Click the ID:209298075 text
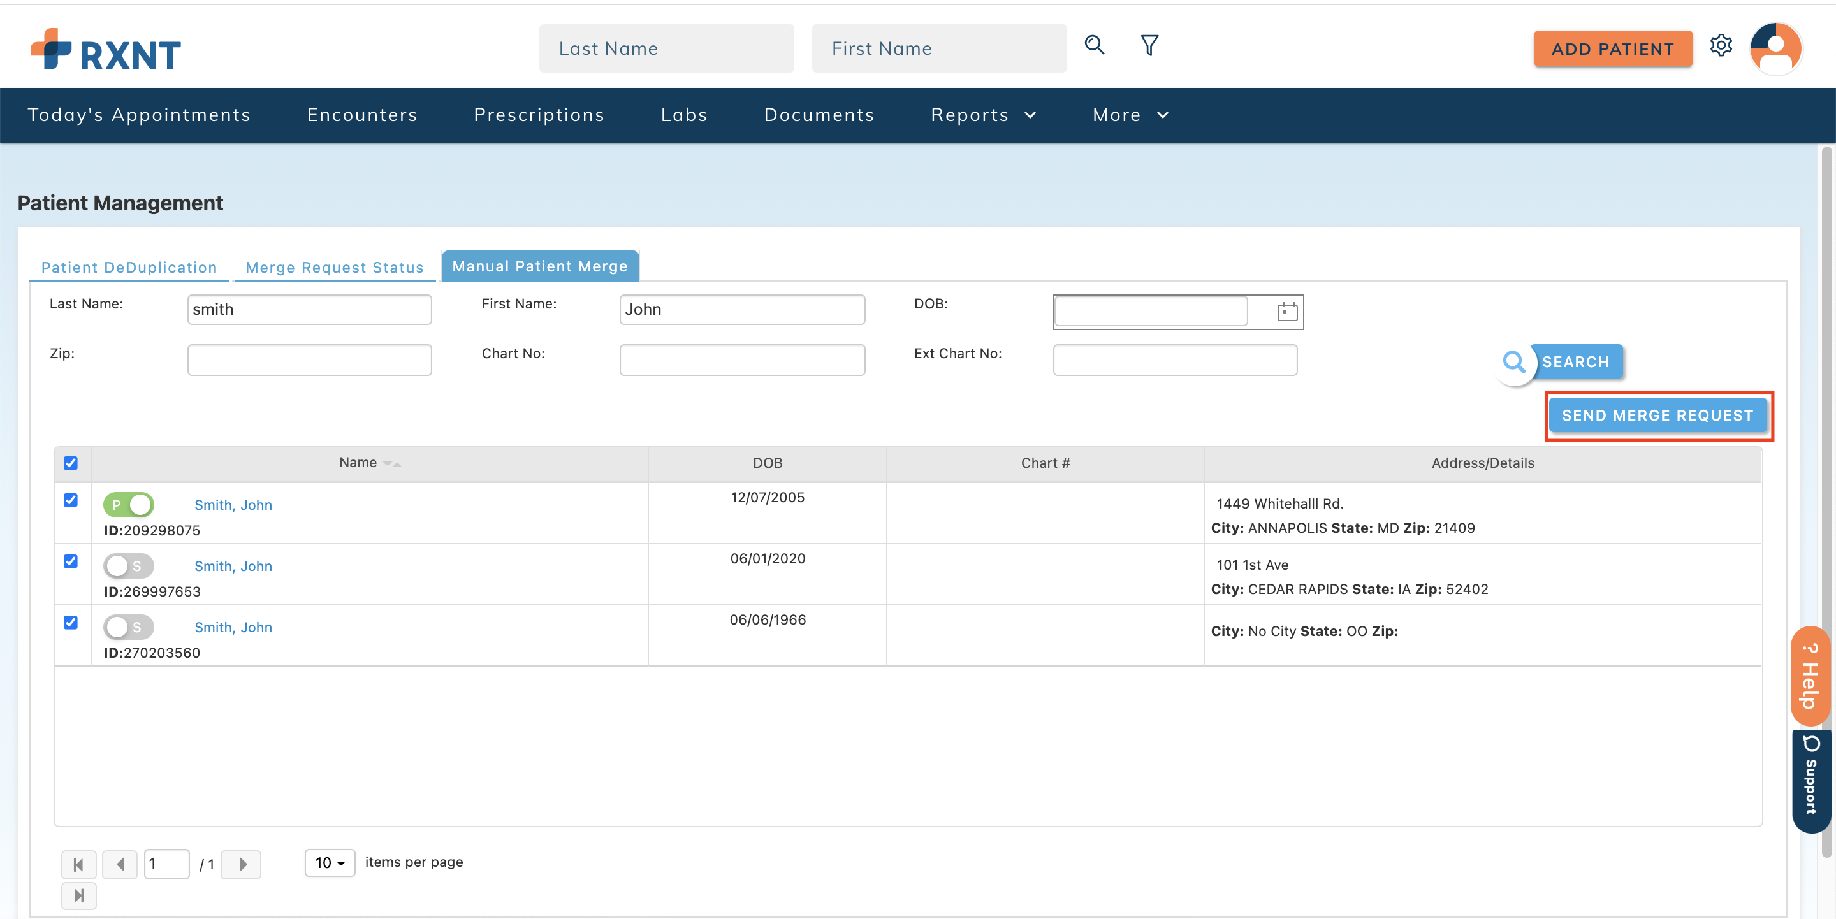 click(x=152, y=530)
